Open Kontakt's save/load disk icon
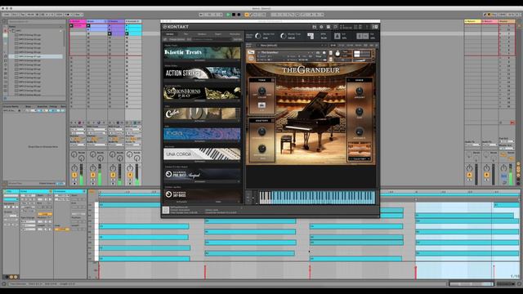Viewport: 523px width, 294px height. 314,27
